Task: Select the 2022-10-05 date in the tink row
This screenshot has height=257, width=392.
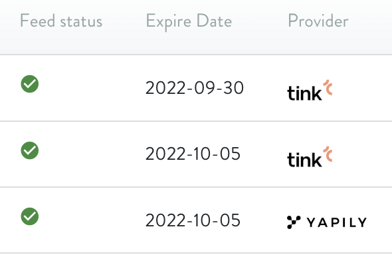Action: pyautogui.click(x=193, y=154)
